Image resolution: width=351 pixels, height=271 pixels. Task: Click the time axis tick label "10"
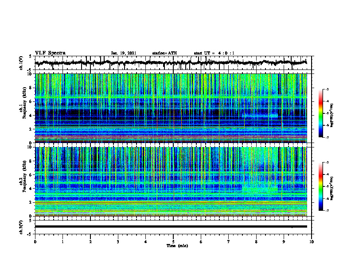tap(312, 242)
